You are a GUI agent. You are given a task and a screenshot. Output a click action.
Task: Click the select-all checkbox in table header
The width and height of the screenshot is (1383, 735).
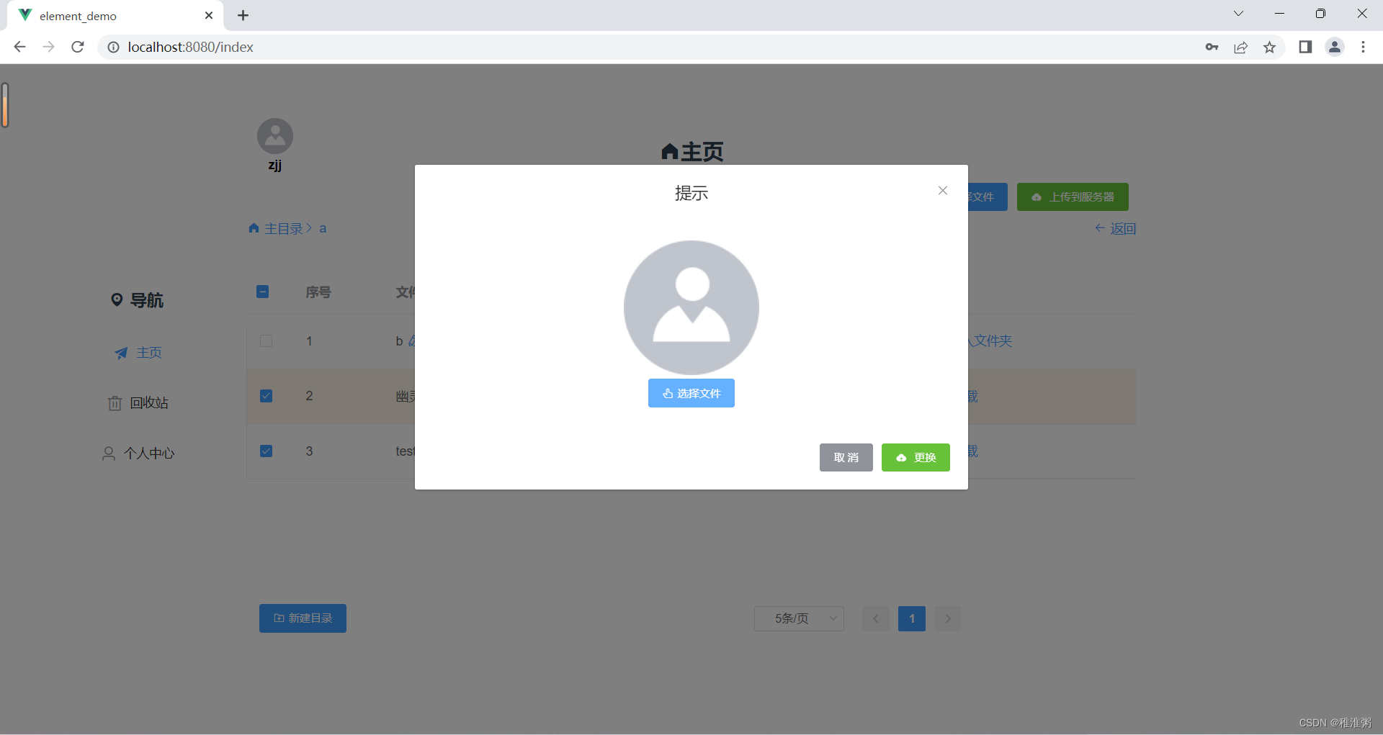click(262, 292)
